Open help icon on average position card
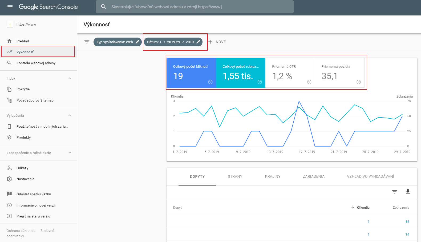The height and width of the screenshot is (242, 421). (359, 82)
